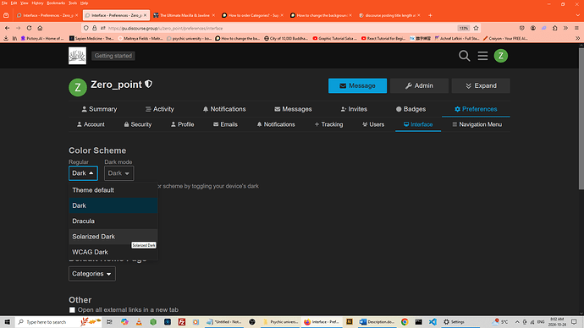Click the Getting started header link

click(113, 56)
